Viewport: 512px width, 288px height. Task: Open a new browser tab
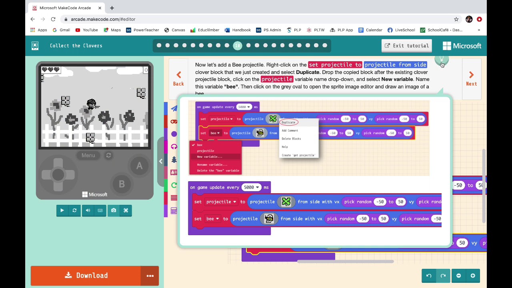(112, 8)
